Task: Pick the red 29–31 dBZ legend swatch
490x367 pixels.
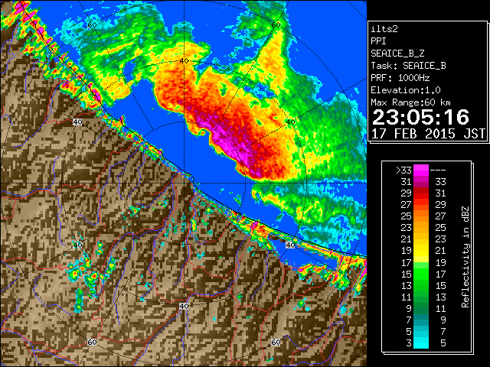Action: (421, 193)
